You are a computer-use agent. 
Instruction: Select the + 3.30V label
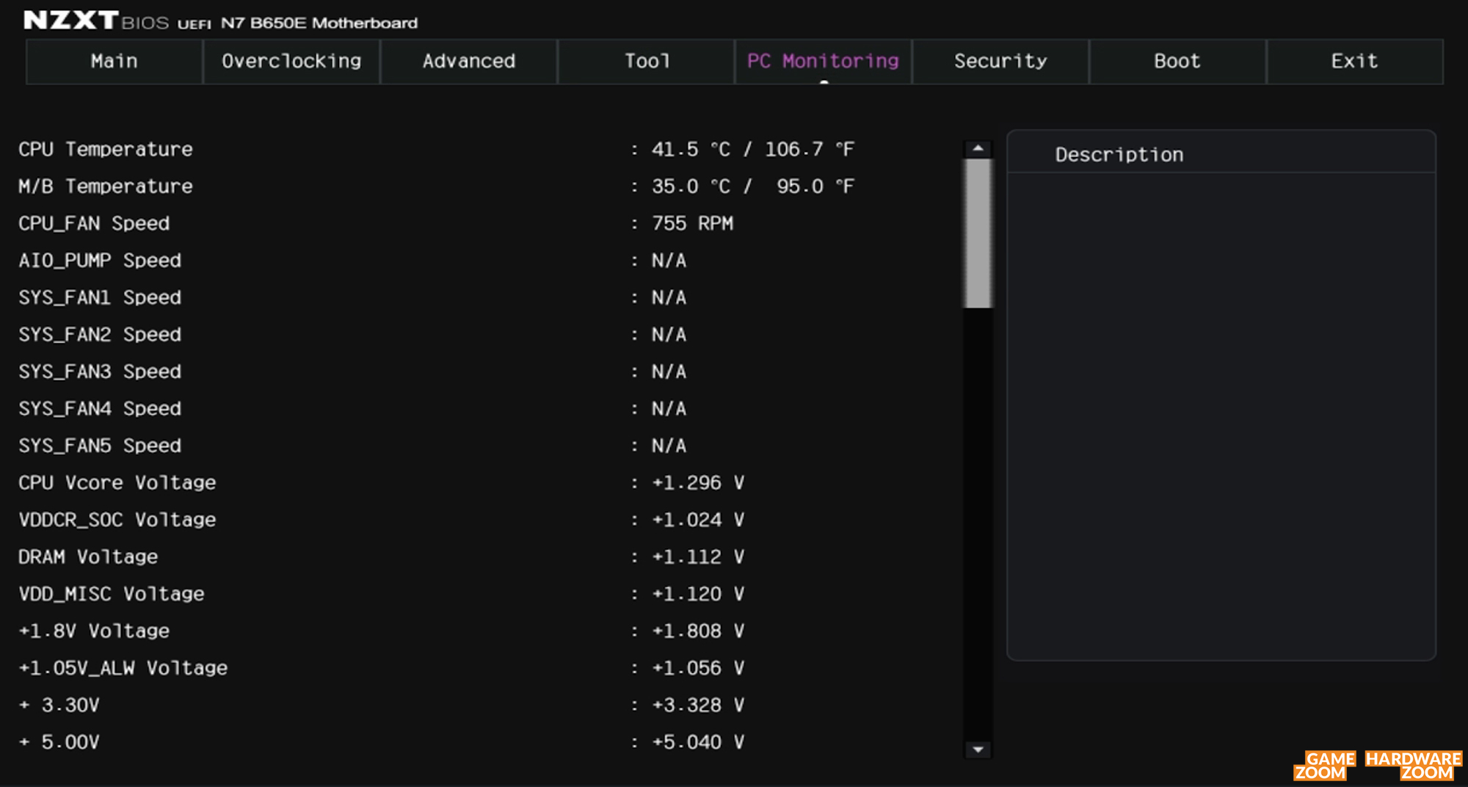[x=59, y=706]
